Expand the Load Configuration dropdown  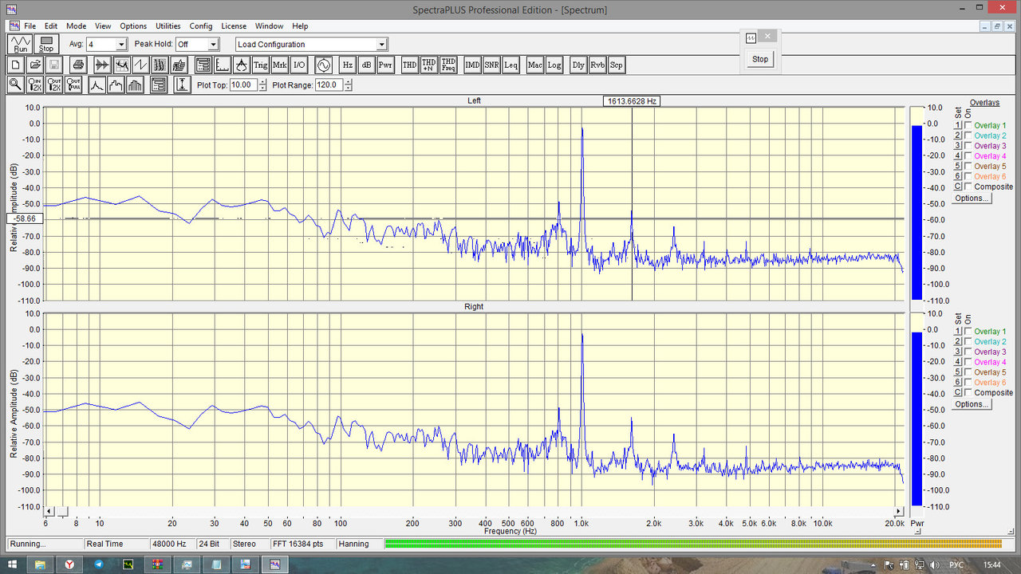[x=382, y=45]
